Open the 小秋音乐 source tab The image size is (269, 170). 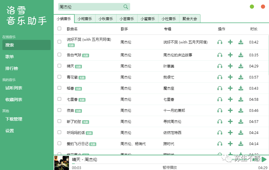106,19
